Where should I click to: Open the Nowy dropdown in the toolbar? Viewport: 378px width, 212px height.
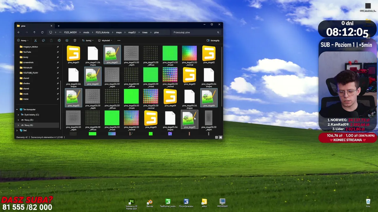tap(23, 40)
